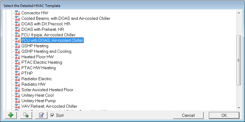245x122 pixels.
Task: Click the green plus add template button
Action: pyautogui.click(x=11, y=115)
